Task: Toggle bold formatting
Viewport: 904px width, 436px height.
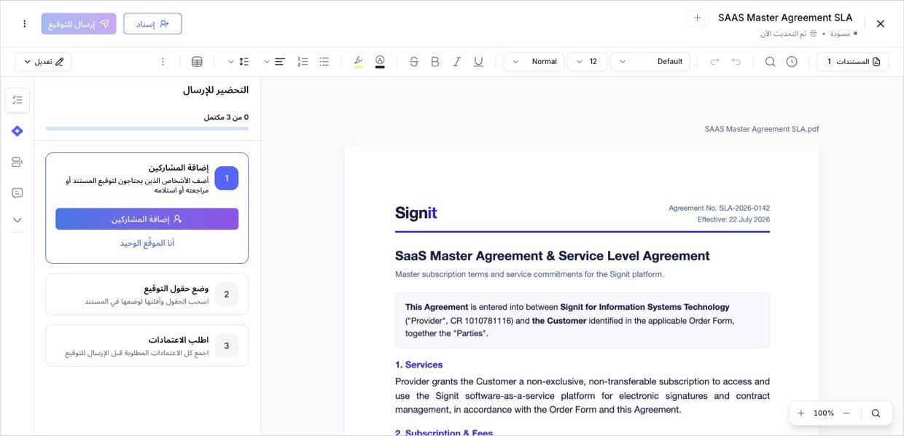Action: point(435,62)
